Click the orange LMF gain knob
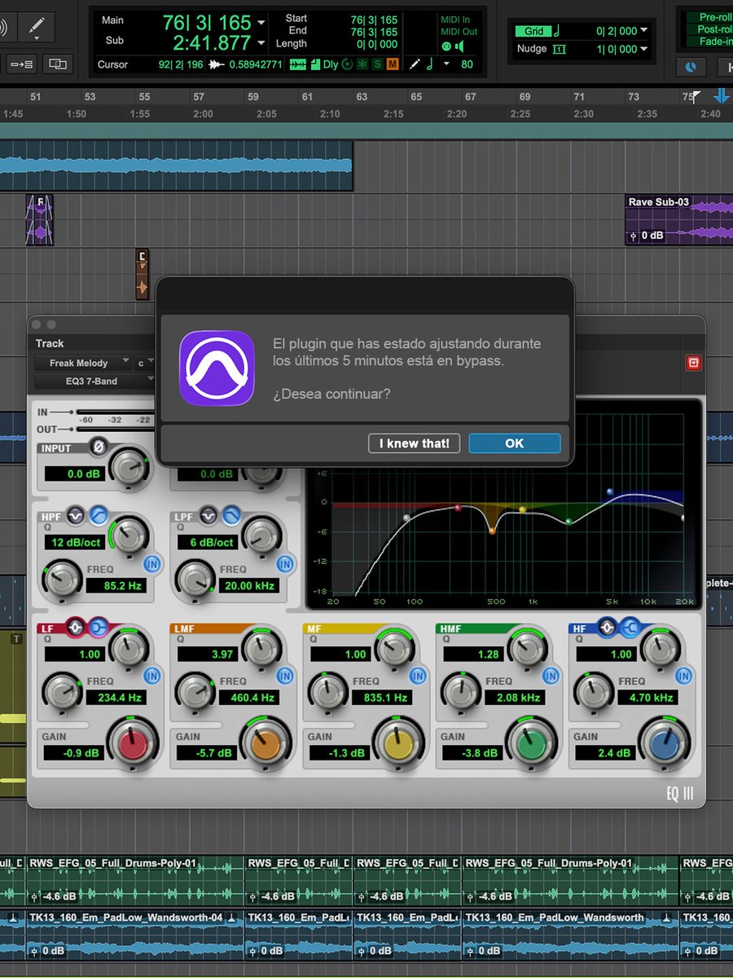This screenshot has width=733, height=978. pos(266,744)
